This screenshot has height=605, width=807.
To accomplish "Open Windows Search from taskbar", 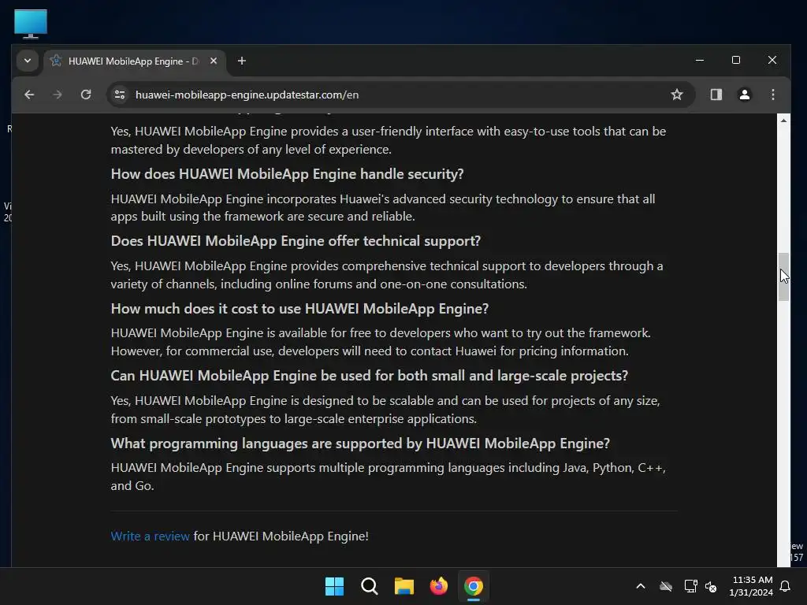I will [369, 586].
